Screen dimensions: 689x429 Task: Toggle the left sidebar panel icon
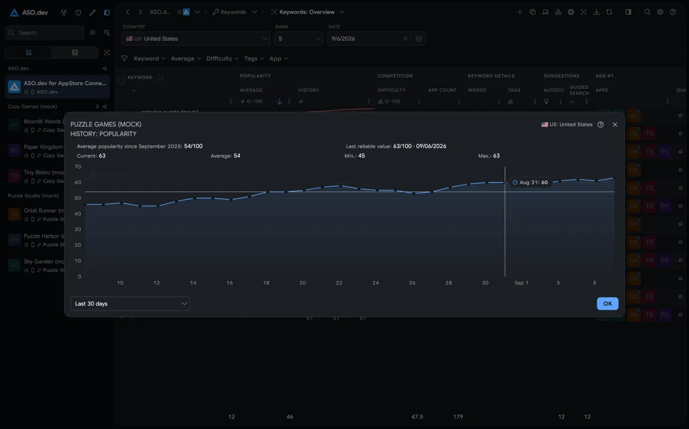pyautogui.click(x=107, y=12)
